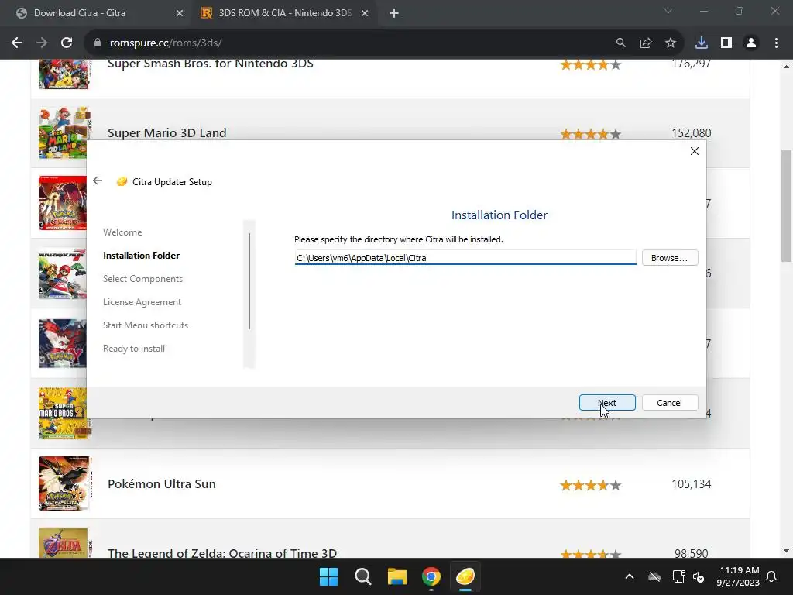This screenshot has height=595, width=793.
Task: Open clock and date 11:19 AM
Action: tap(738, 576)
